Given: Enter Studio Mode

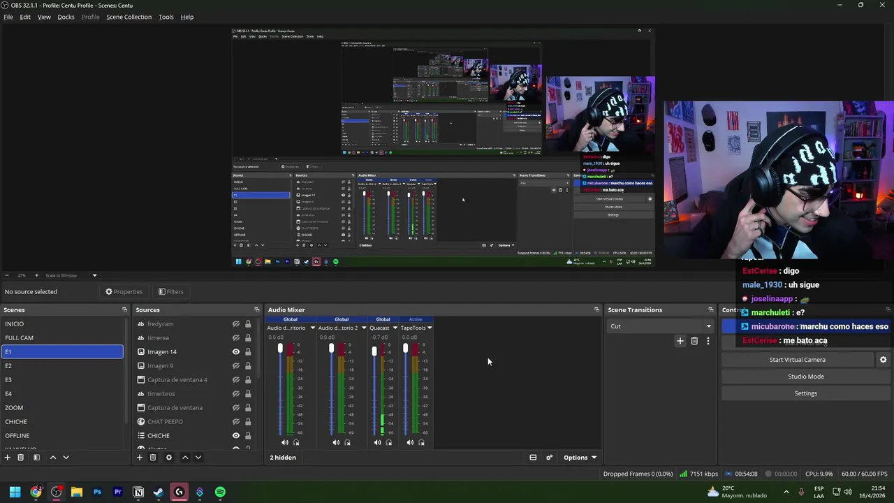Looking at the screenshot, I should coord(805,377).
